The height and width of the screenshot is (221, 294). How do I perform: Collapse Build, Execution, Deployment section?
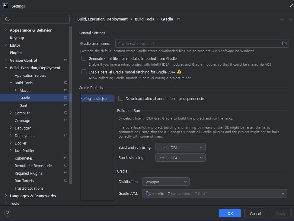6,68
